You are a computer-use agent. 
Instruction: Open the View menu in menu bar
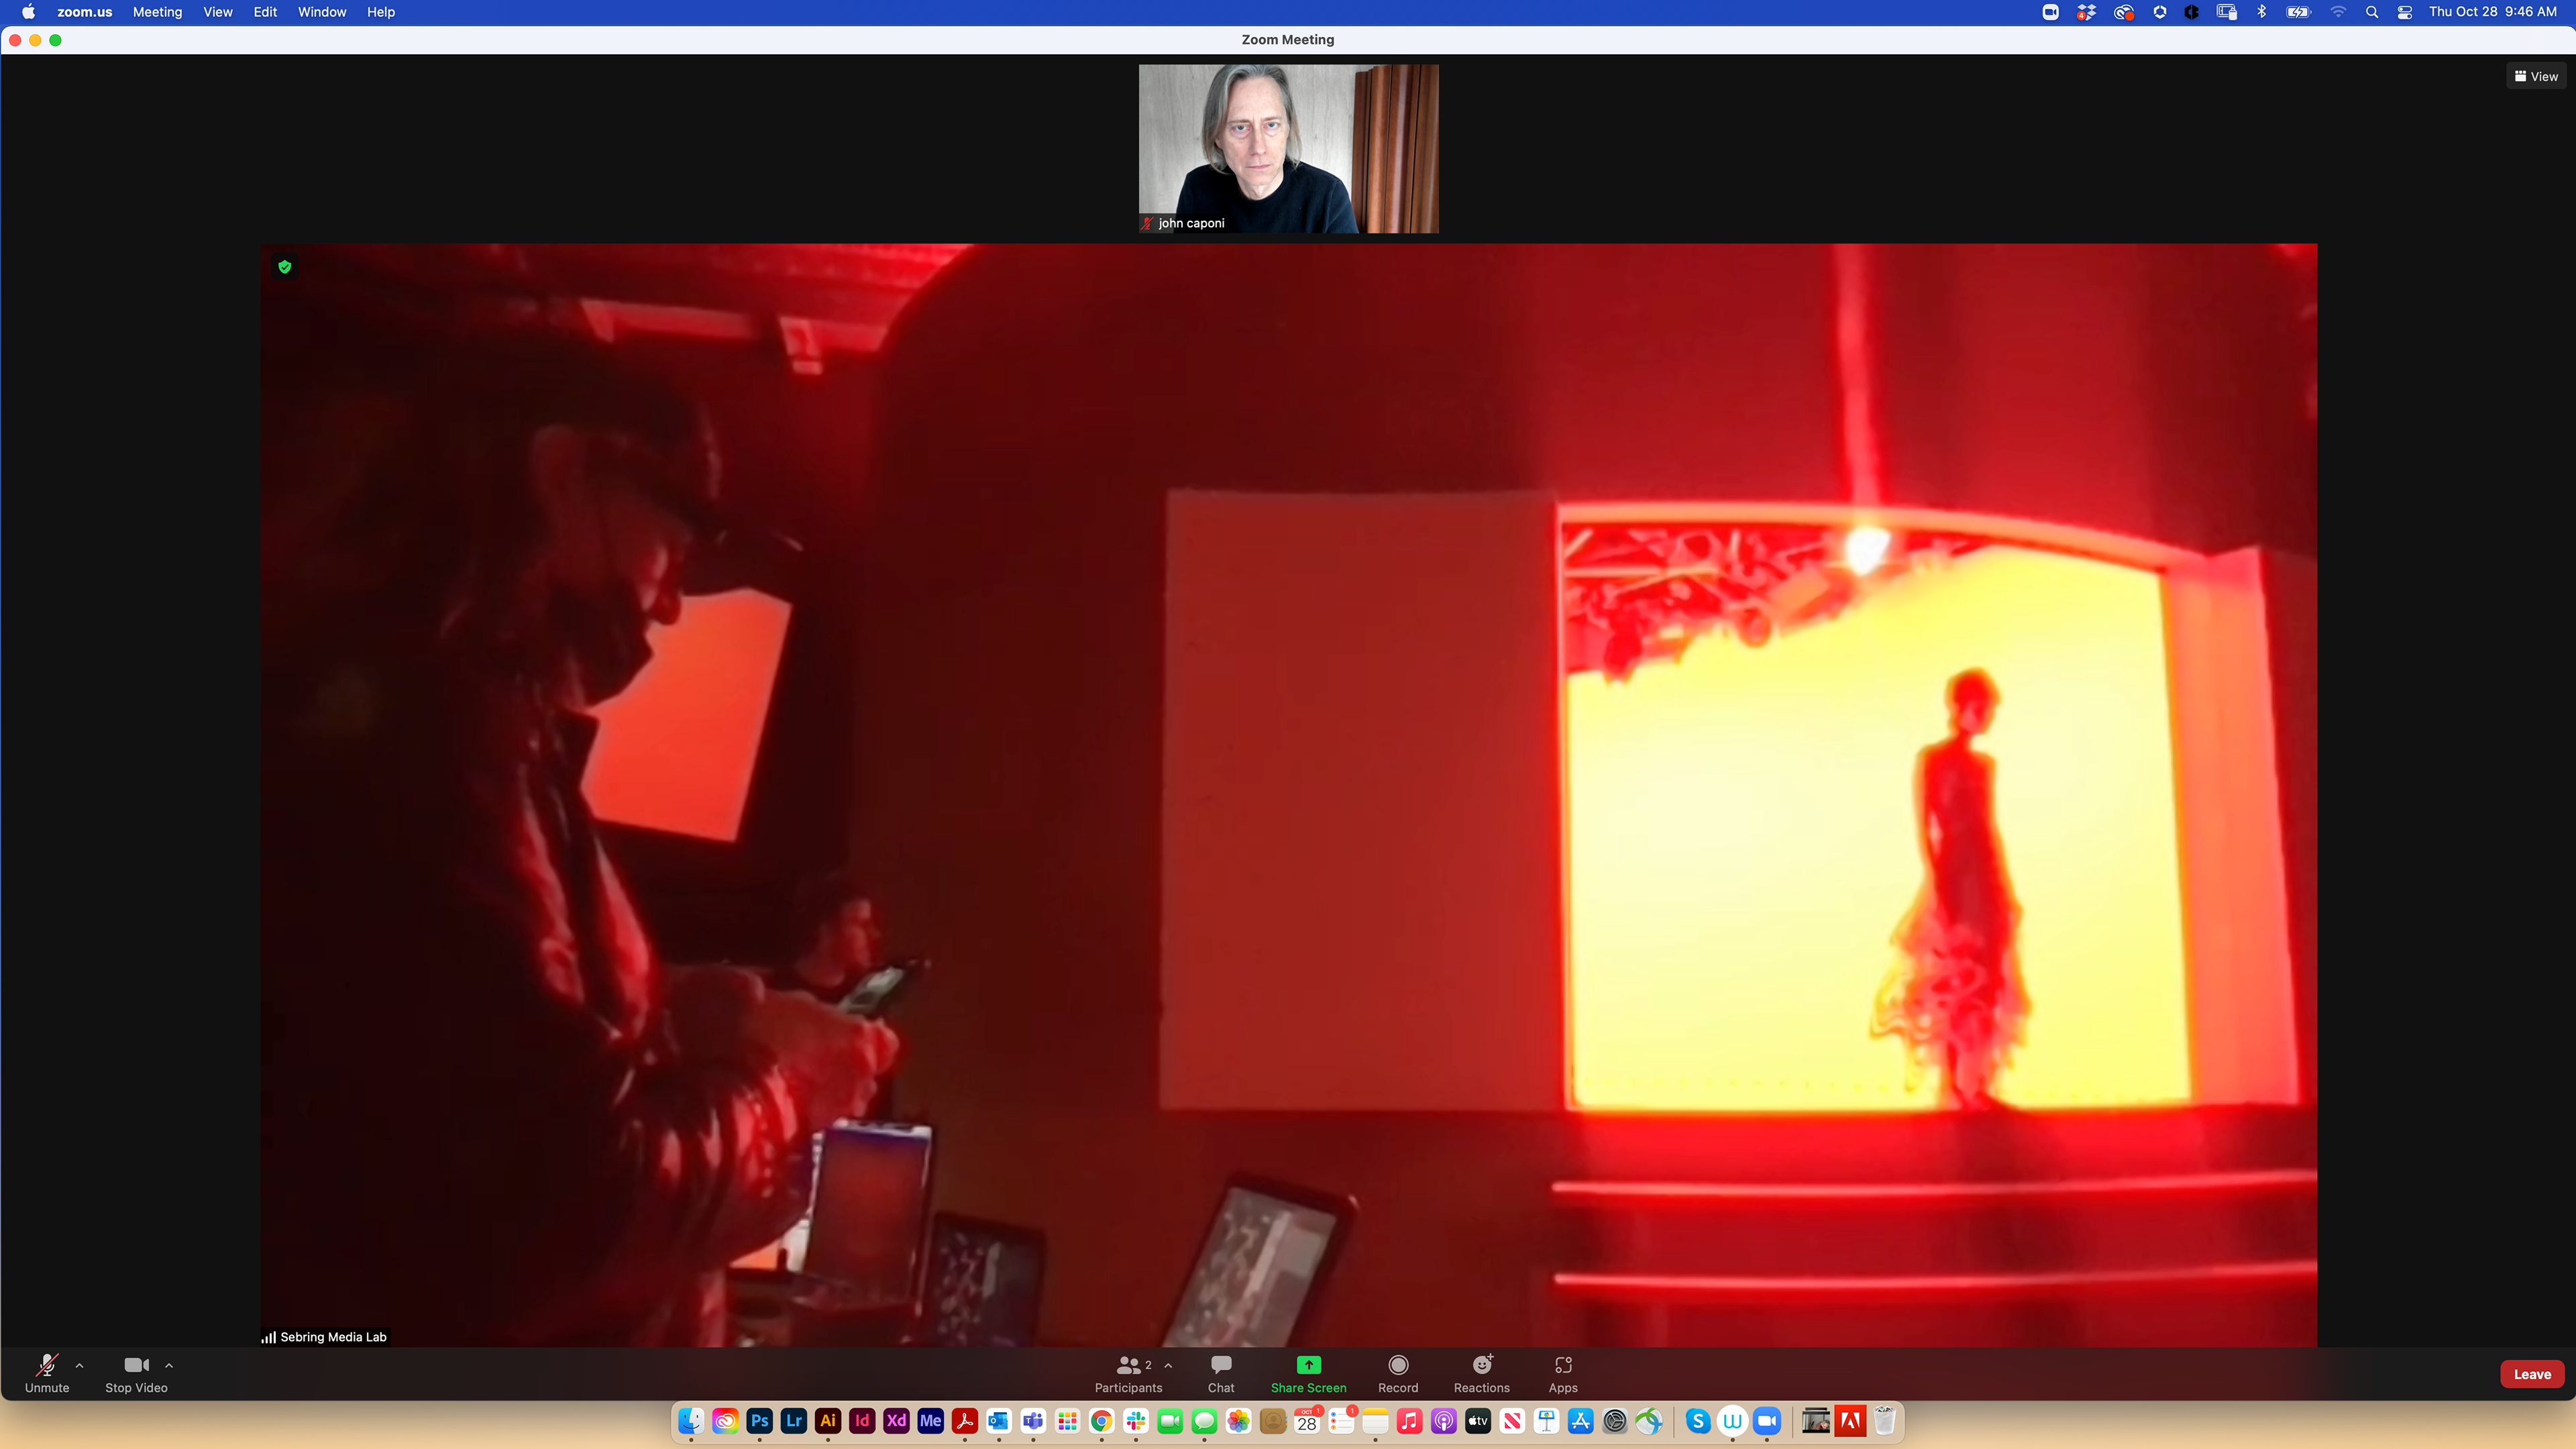click(218, 12)
